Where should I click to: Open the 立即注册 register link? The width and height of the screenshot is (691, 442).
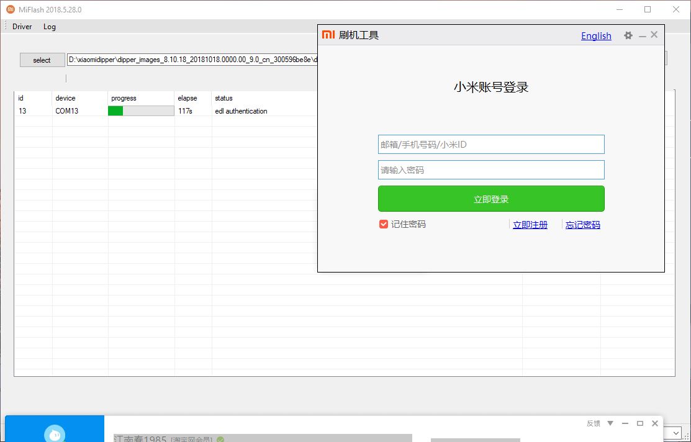pos(530,225)
